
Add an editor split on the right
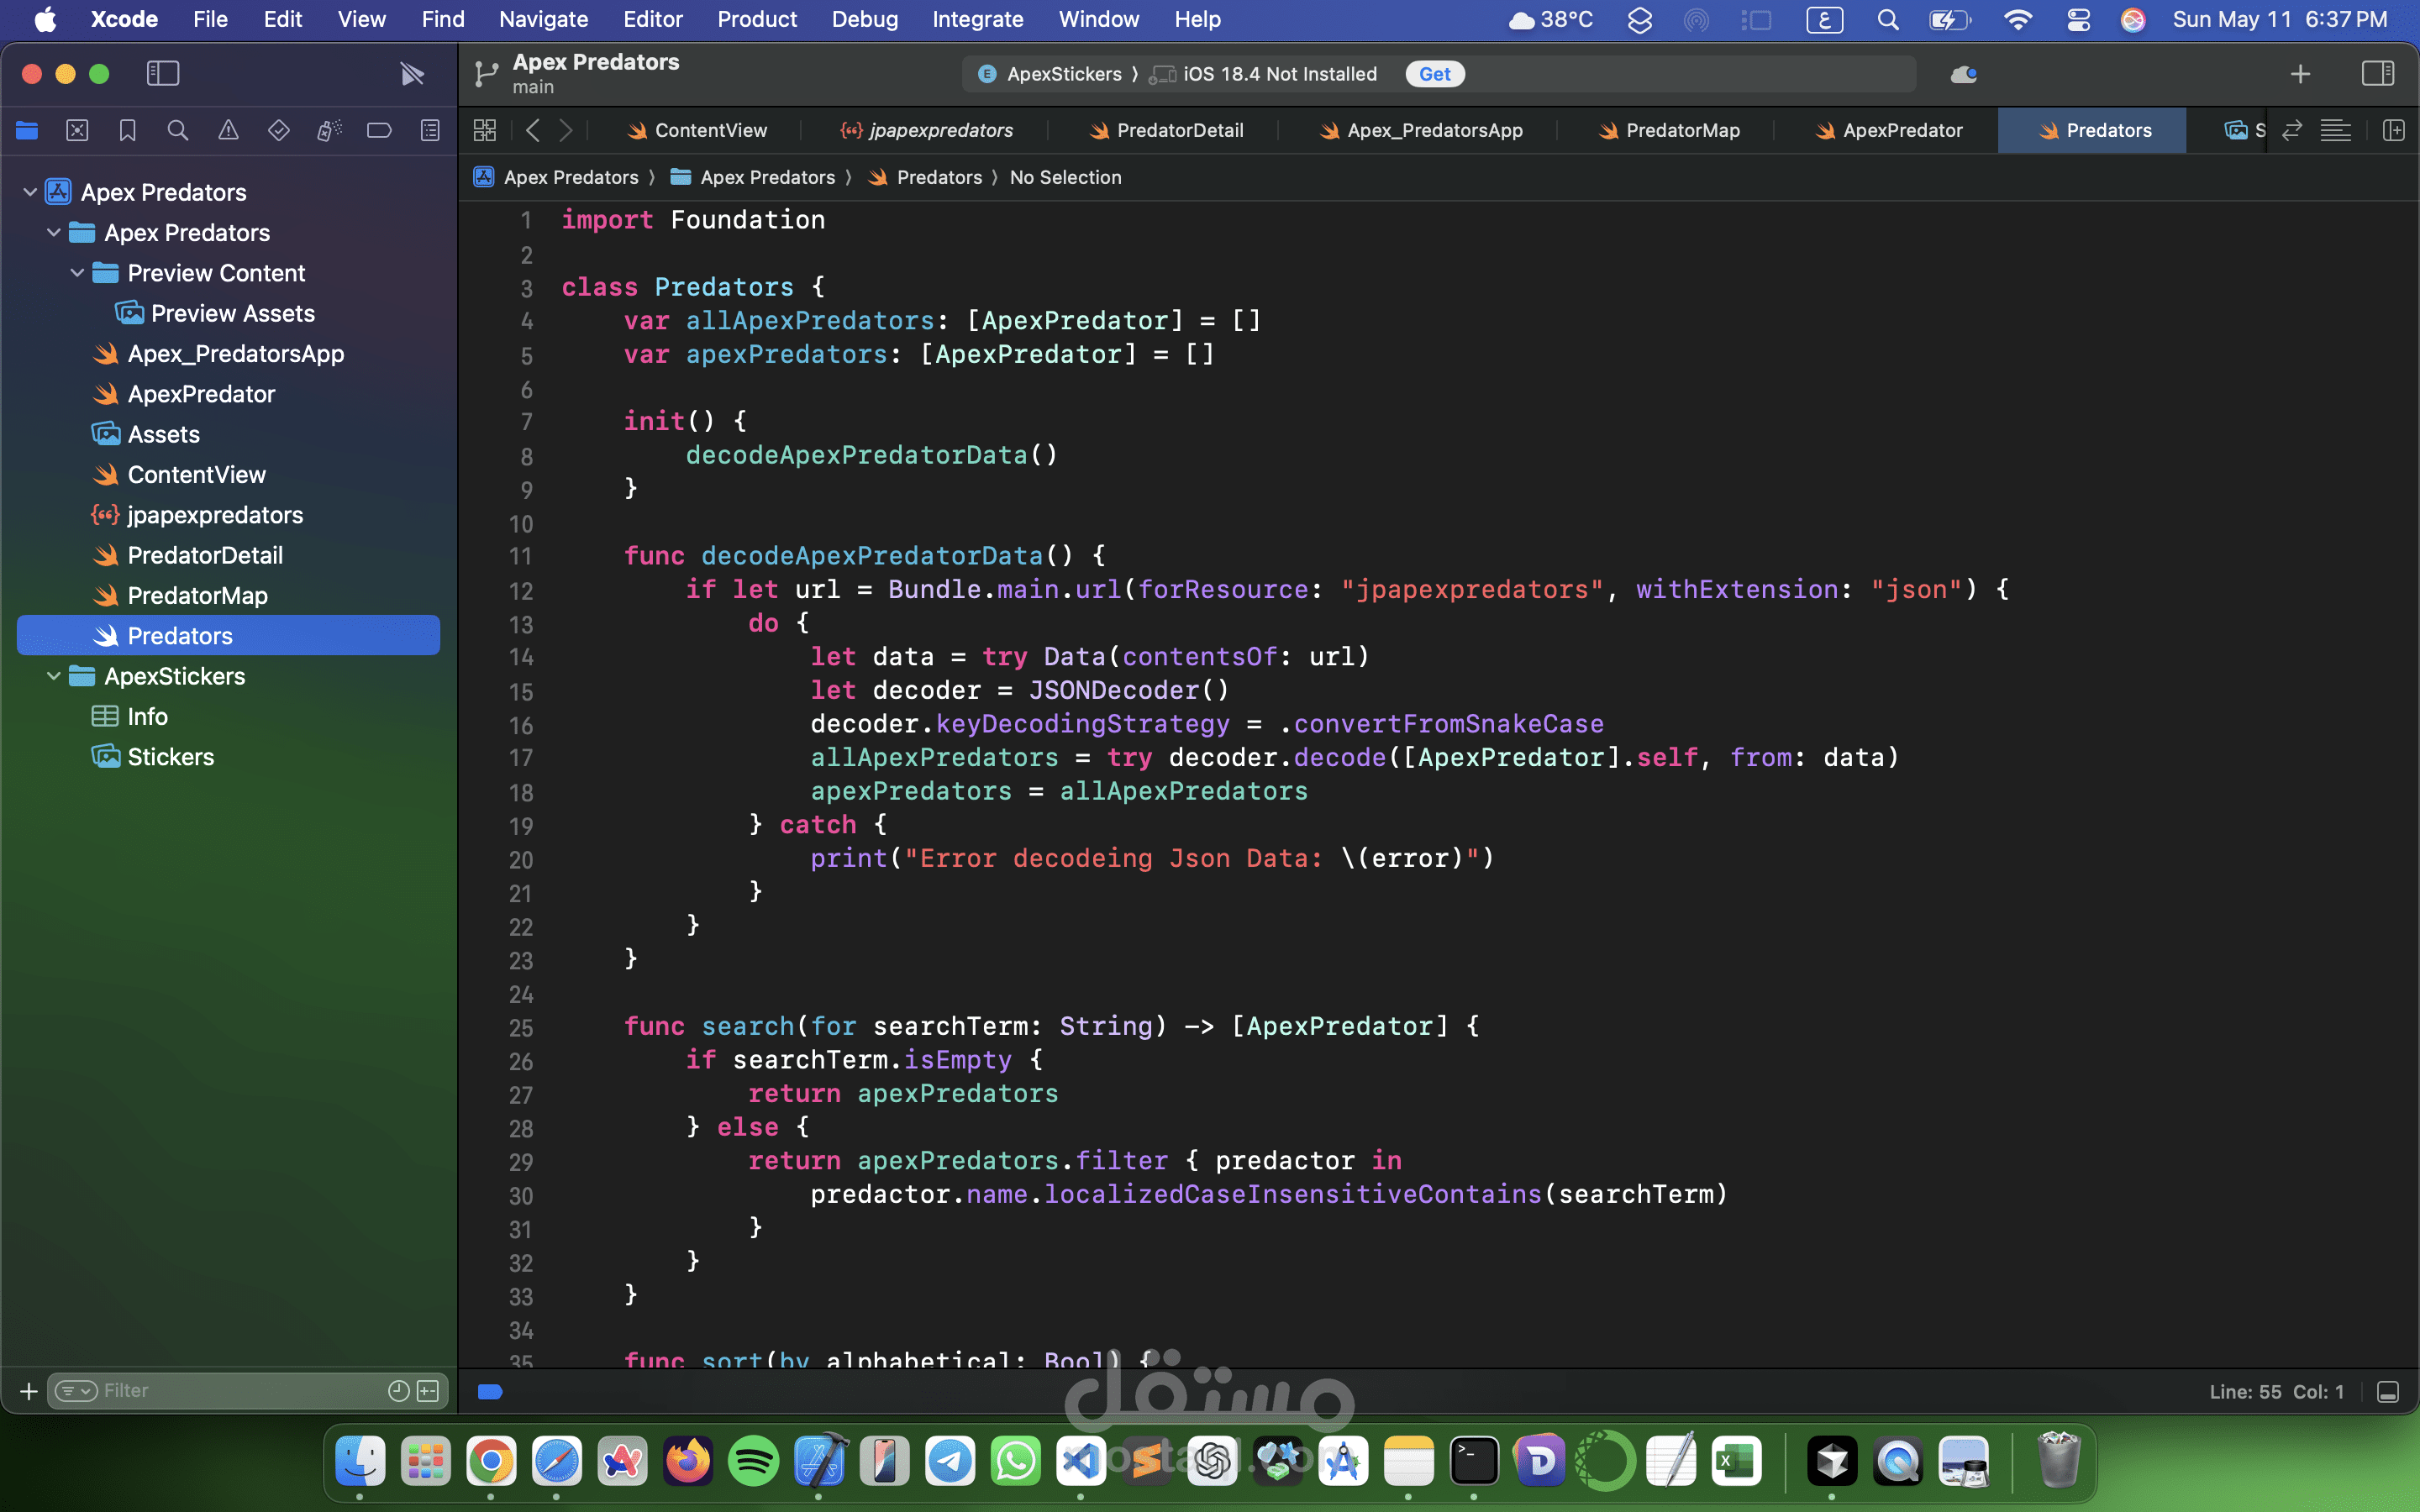tap(2394, 130)
